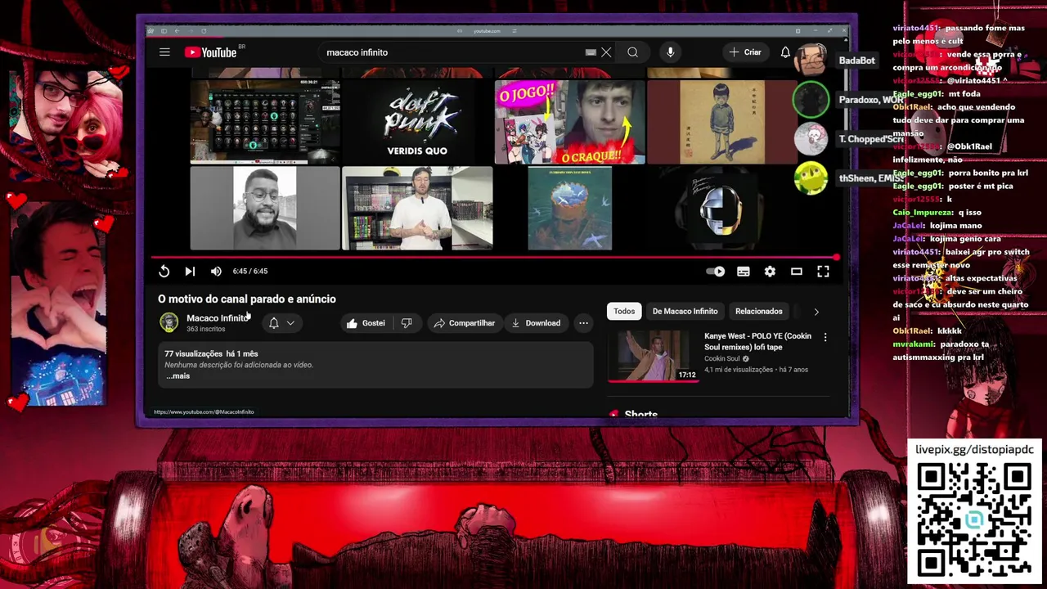Screen dimensions: 1047x589
Task: Click the BadaBot voice participant avatar
Action: click(x=810, y=60)
